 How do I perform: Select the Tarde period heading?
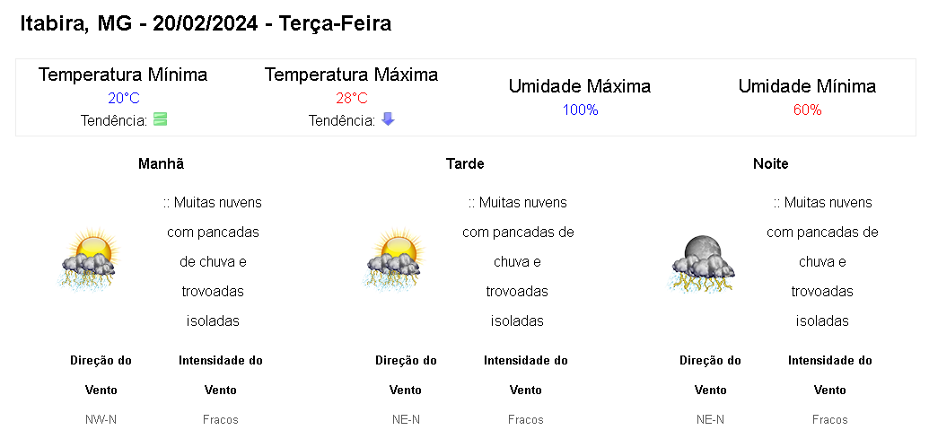point(465,164)
